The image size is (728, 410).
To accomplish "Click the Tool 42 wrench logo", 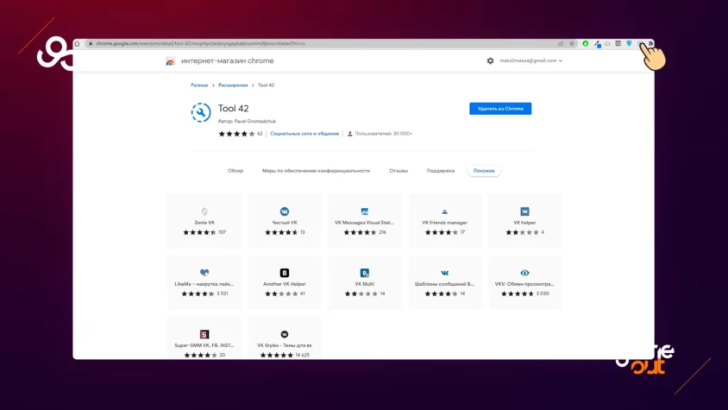I will (201, 112).
